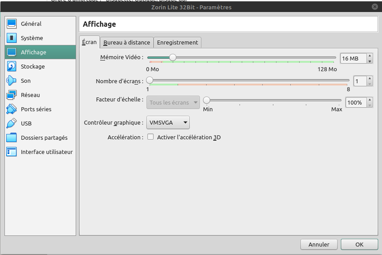The image size is (382, 255).
Task: Select the Ports séries icon
Action: click(12, 109)
